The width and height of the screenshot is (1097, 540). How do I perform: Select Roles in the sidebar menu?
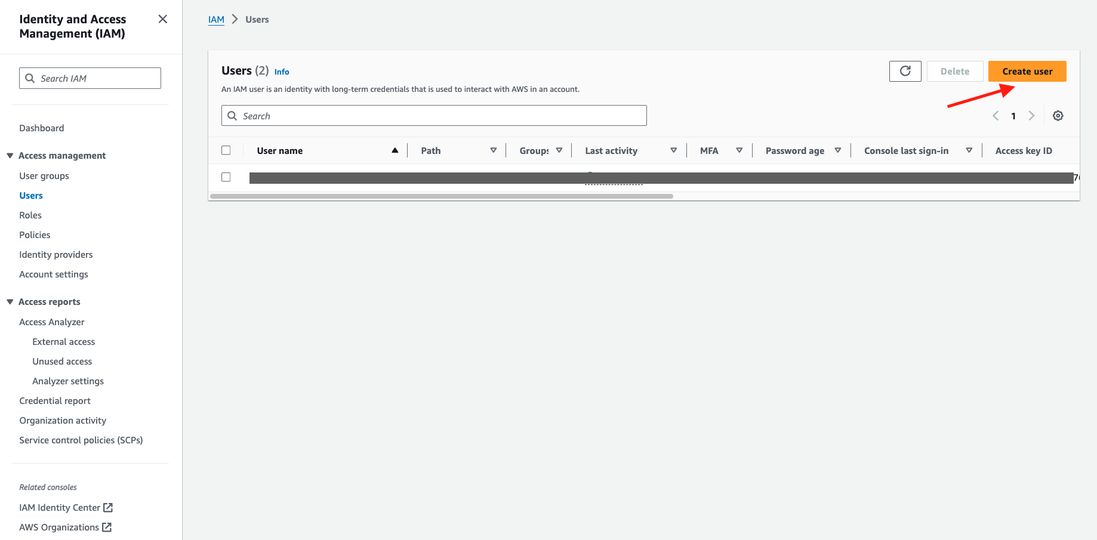click(30, 215)
